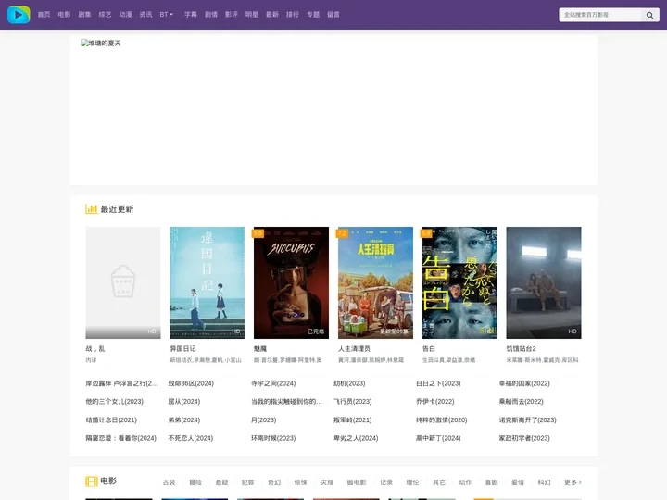Open the 影评 nav link
The image size is (667, 500).
click(x=232, y=15)
